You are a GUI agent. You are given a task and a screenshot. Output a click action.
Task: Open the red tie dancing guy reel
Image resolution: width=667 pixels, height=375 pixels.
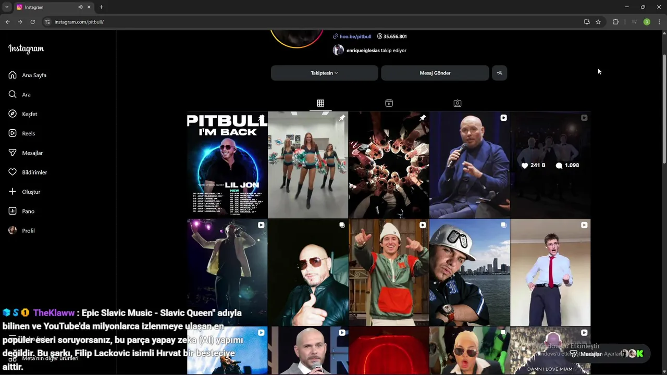[x=550, y=272]
